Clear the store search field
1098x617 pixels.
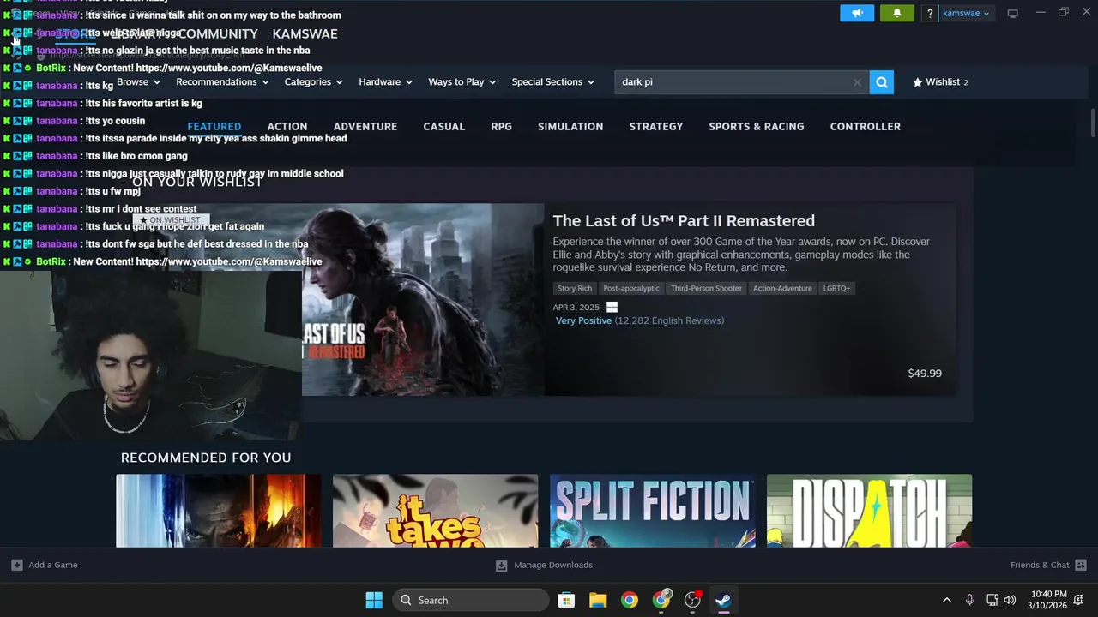pyautogui.click(x=857, y=82)
